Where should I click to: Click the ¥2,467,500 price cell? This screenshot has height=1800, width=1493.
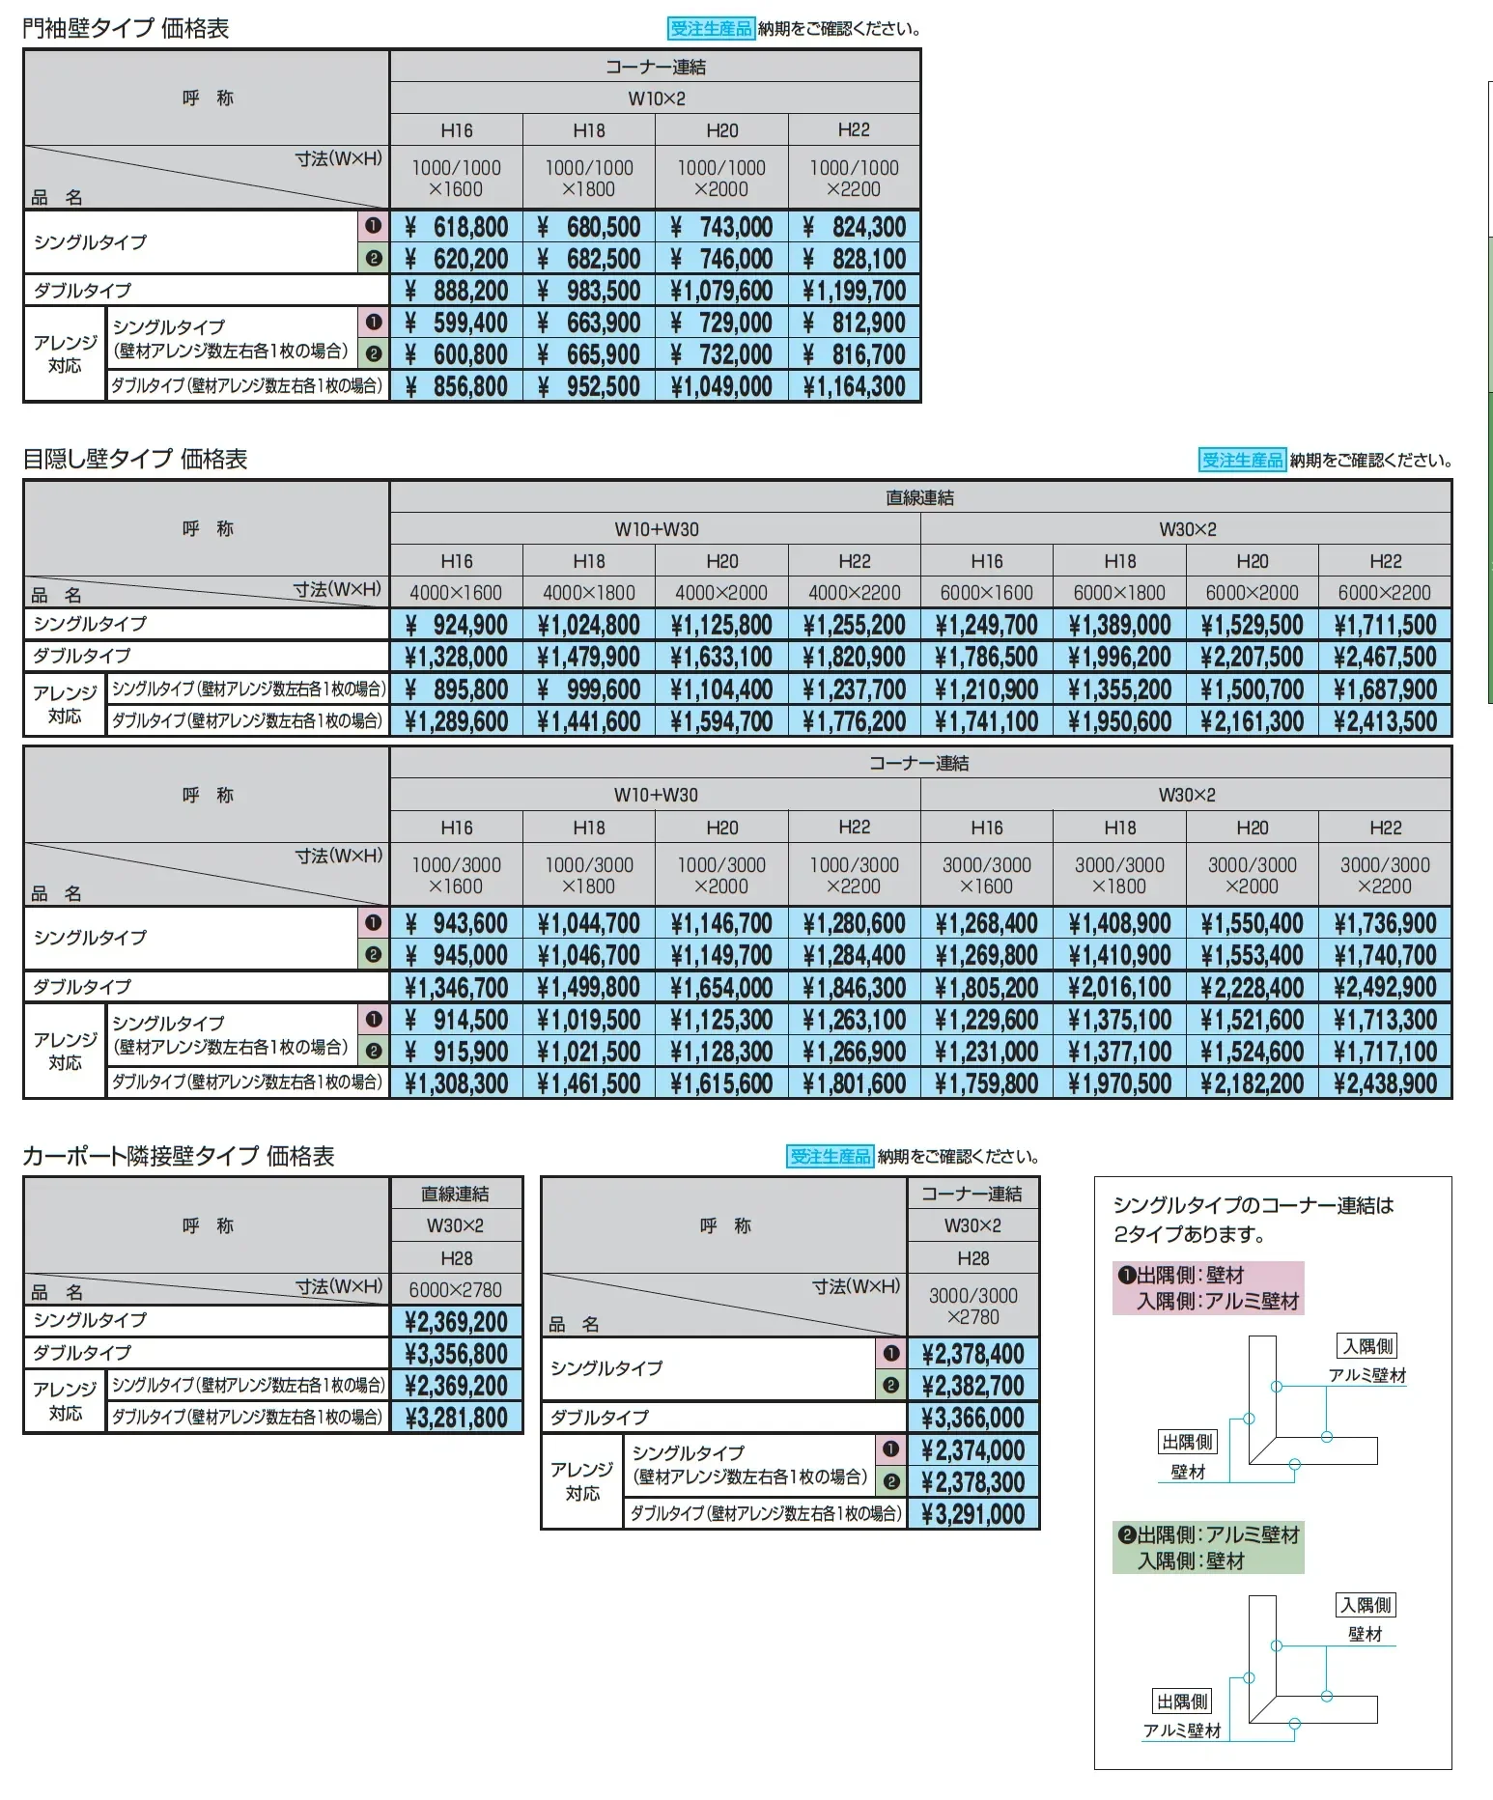[1385, 658]
